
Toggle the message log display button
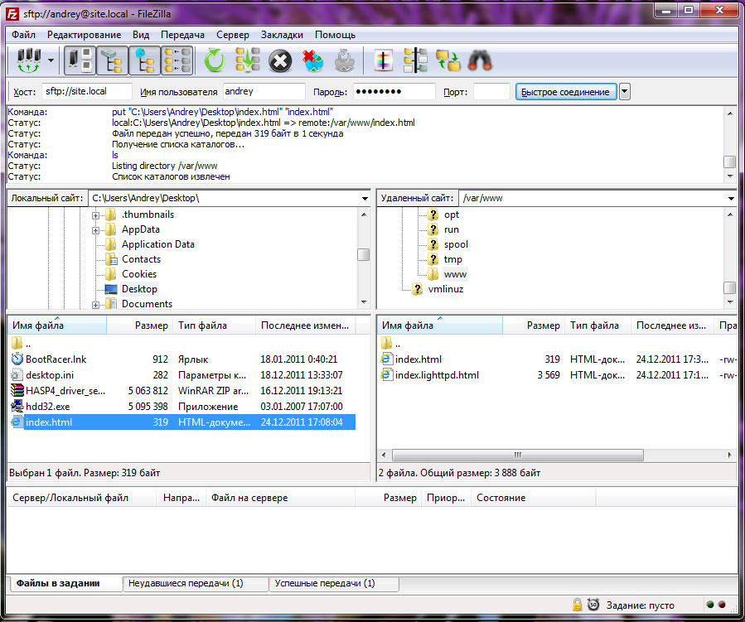tap(80, 60)
